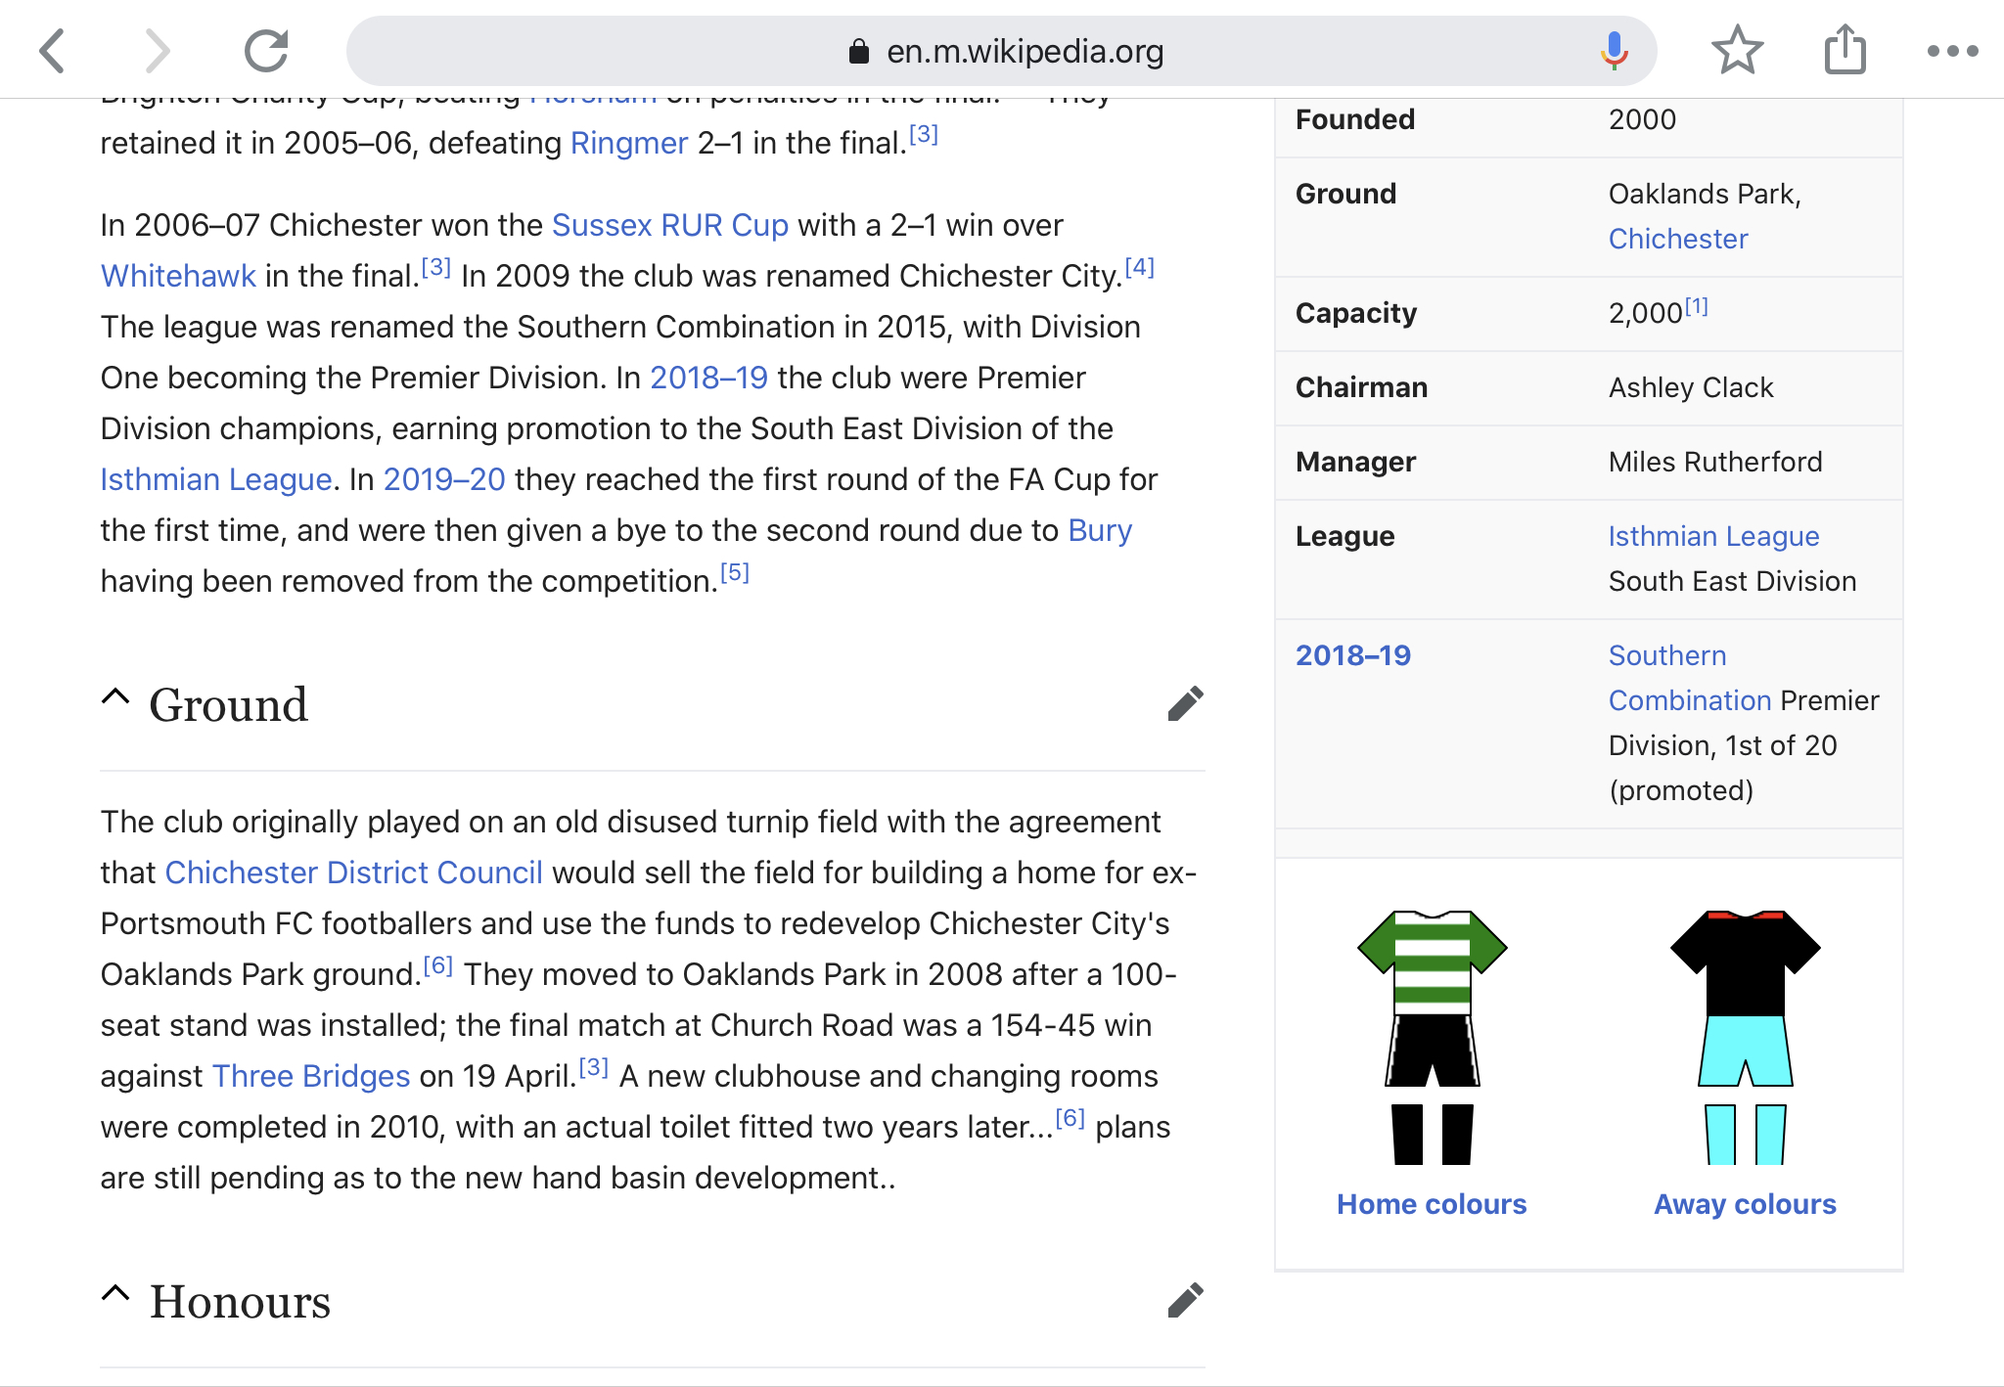
Task: Click the black and cyan away kit image
Action: click(x=1745, y=1037)
